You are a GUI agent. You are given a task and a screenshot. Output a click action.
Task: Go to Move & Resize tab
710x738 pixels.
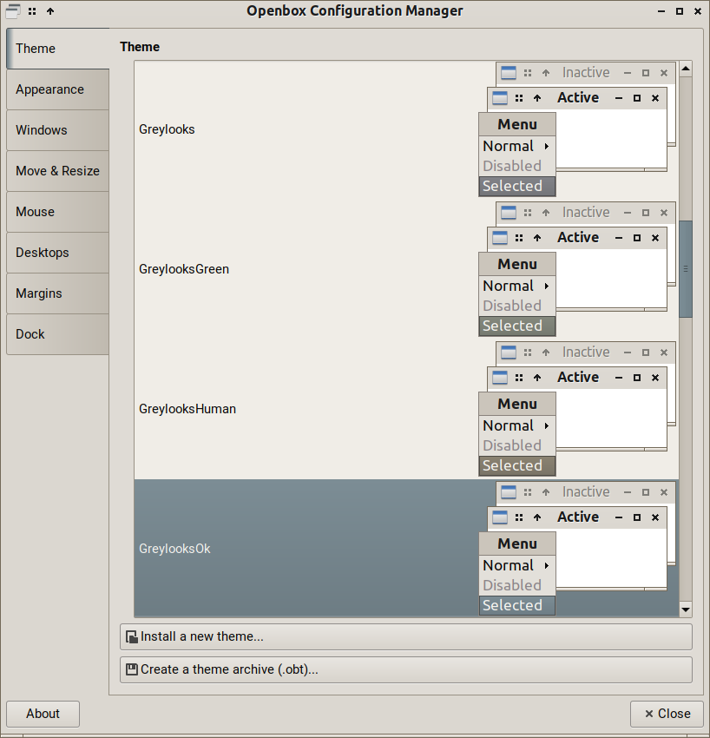58,171
